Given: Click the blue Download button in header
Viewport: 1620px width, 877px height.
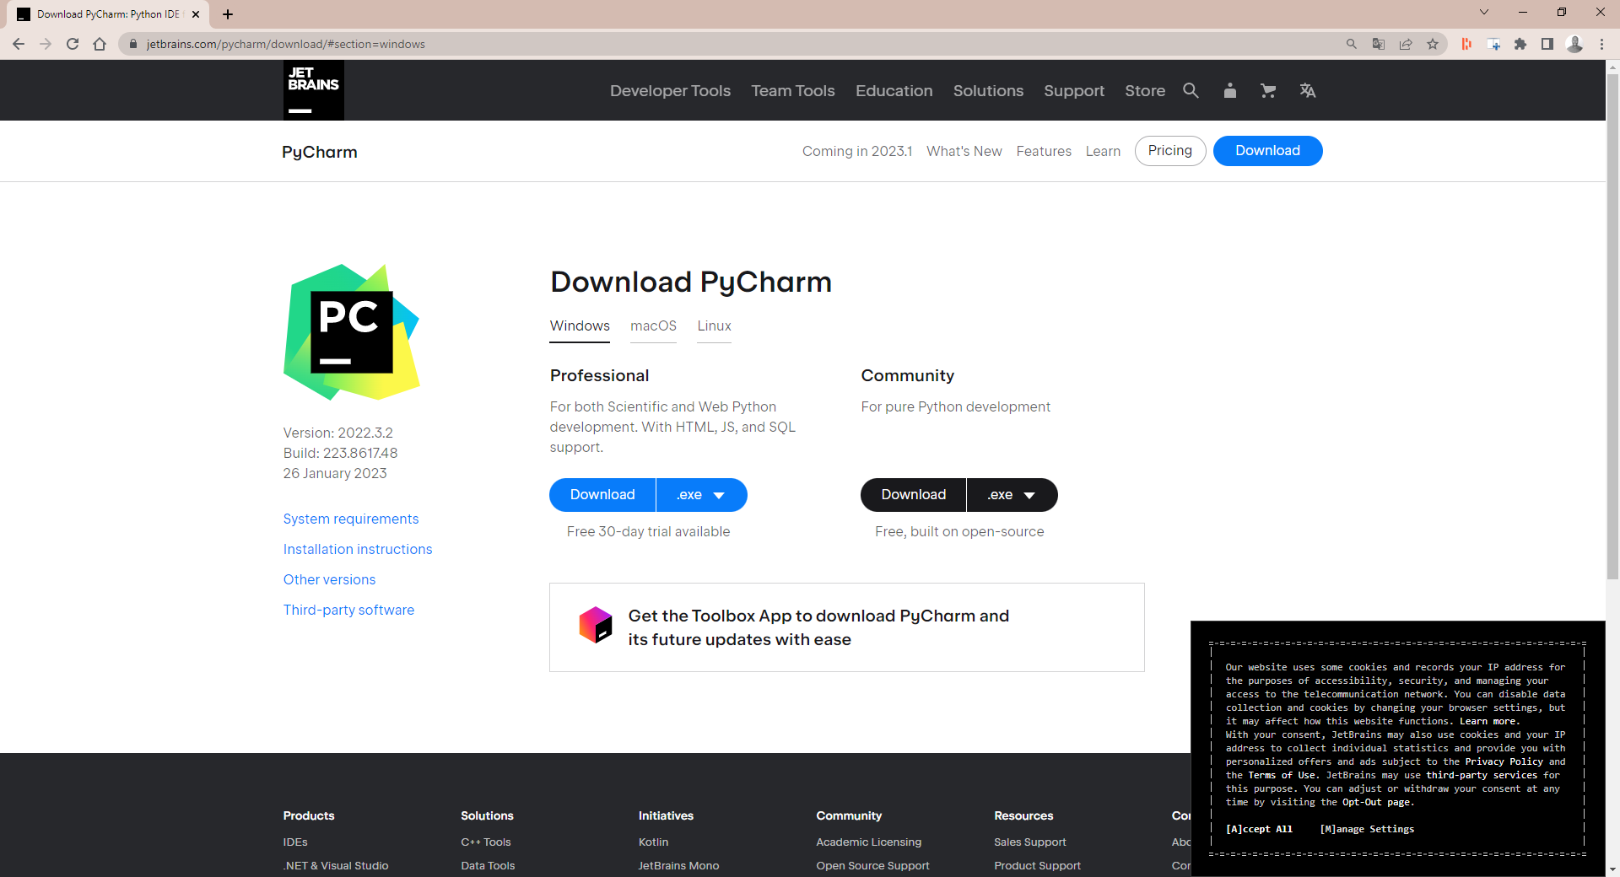Looking at the screenshot, I should coord(1267,151).
